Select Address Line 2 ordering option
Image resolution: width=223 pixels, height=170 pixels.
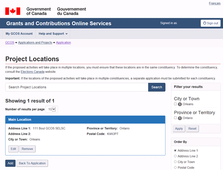click(x=175, y=156)
